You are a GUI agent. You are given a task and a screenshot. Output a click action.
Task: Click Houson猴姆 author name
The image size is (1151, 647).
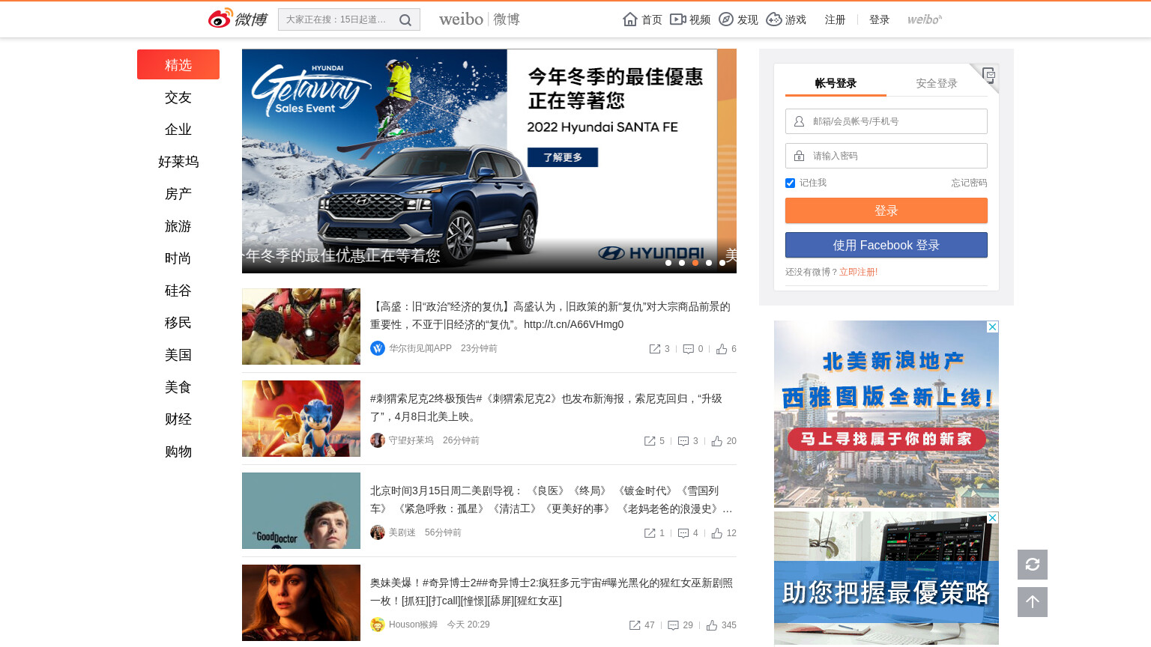pyautogui.click(x=413, y=625)
